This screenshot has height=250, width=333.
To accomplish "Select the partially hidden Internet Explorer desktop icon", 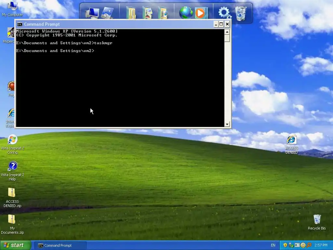I will pos(10,118).
